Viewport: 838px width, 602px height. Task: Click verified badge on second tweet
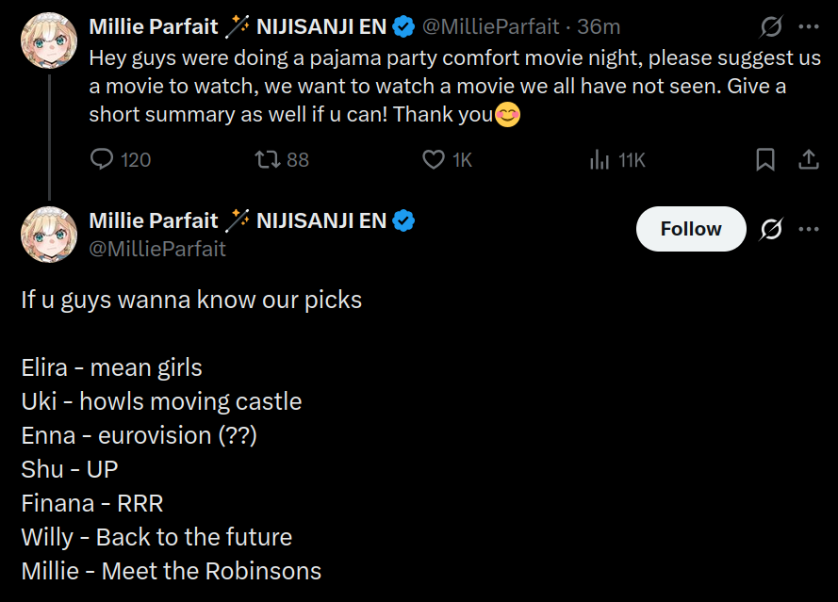(404, 220)
